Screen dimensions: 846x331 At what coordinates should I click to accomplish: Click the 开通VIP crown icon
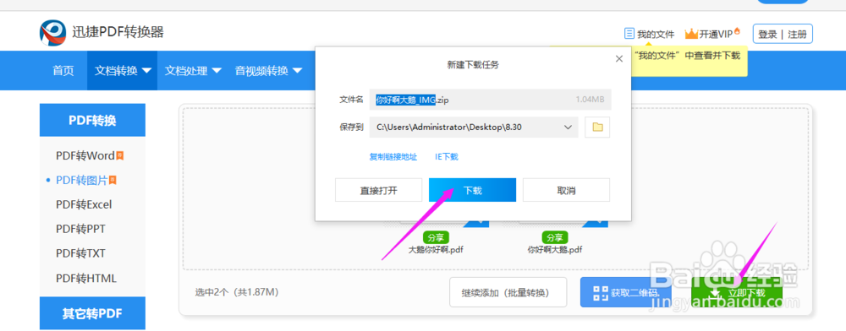click(691, 34)
